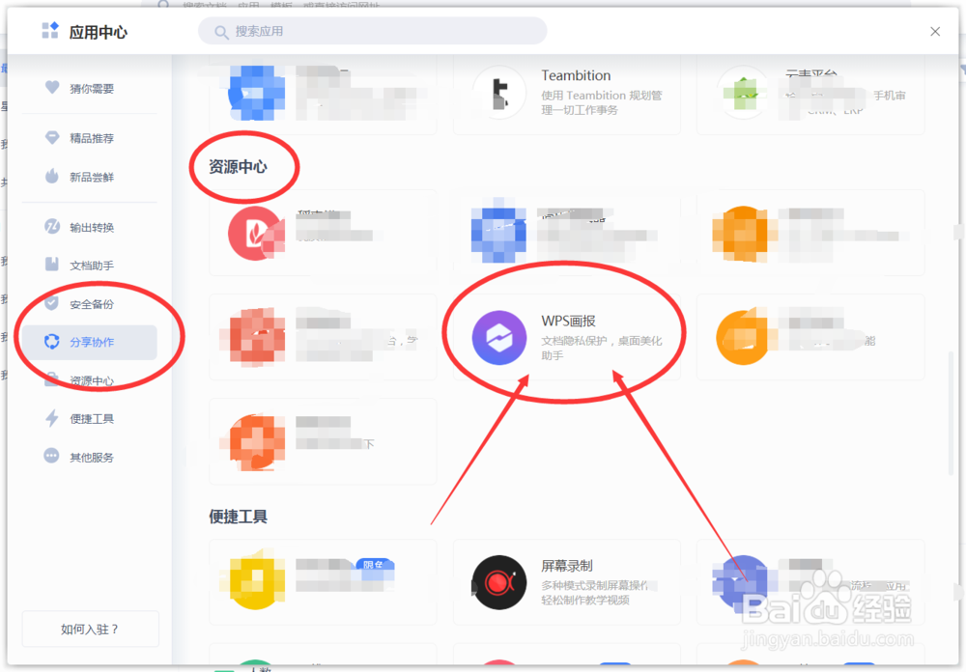Image resolution: width=966 pixels, height=672 pixels.
Task: Click the convert icon beside 输出转换
Action: (52, 226)
